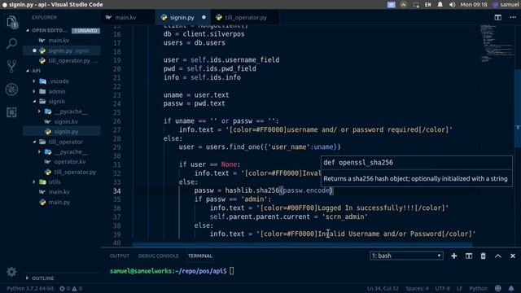Create a new terminal with plus icon
The height and width of the screenshot is (293, 521).
click(454, 256)
